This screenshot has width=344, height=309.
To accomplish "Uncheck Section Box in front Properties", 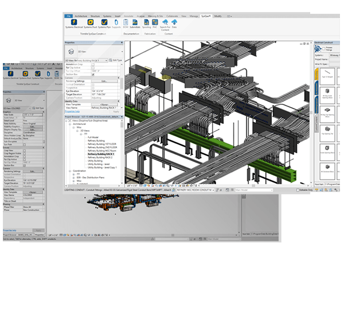I will click(93, 75).
